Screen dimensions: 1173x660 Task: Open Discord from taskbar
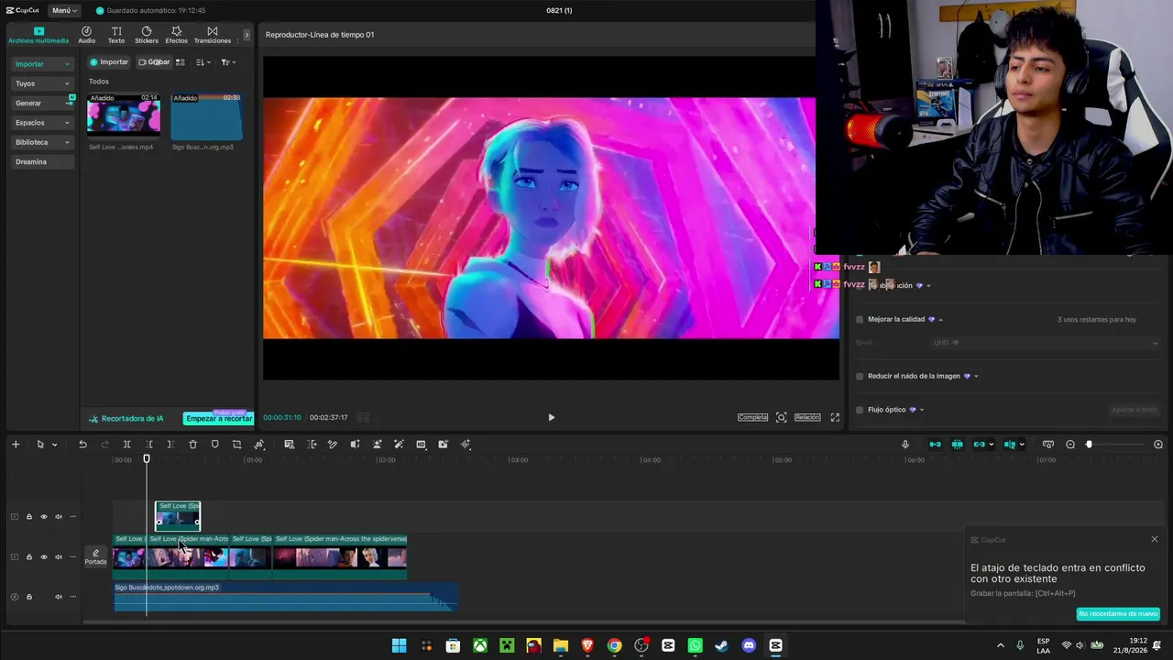tap(749, 645)
